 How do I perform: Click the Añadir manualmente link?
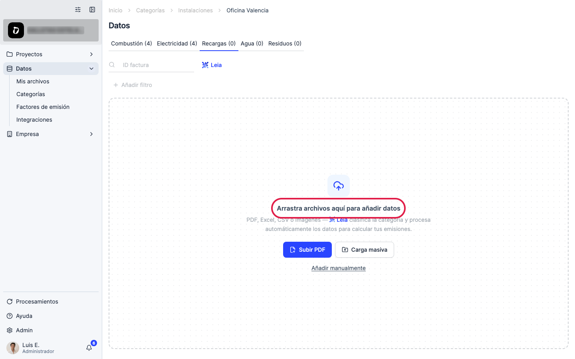339,268
